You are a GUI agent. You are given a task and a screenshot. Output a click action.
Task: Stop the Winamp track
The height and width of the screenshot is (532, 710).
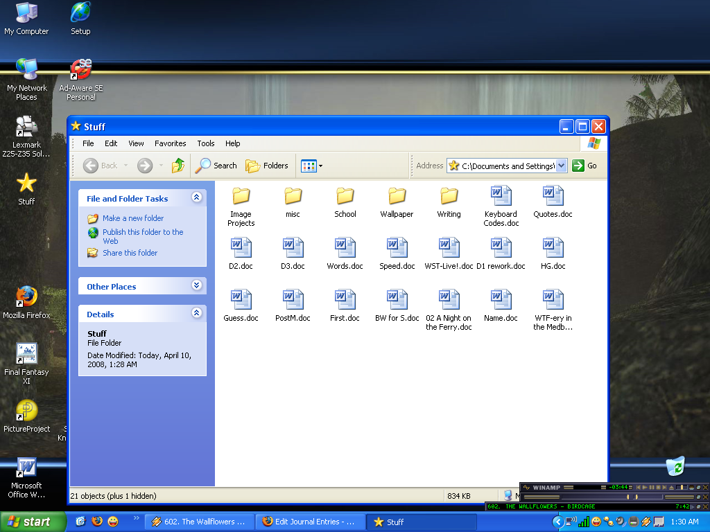(658, 487)
